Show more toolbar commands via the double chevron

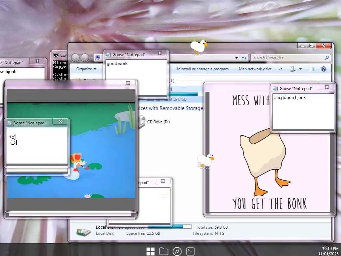pyautogui.click(x=280, y=69)
